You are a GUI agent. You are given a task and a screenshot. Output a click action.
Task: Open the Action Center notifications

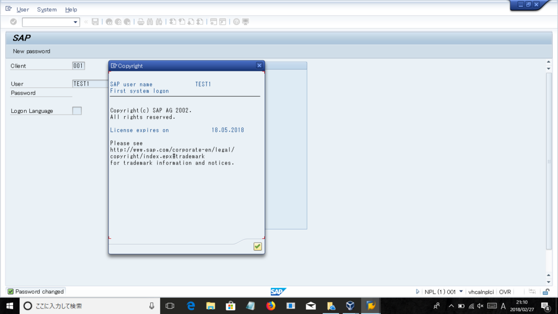(x=545, y=306)
